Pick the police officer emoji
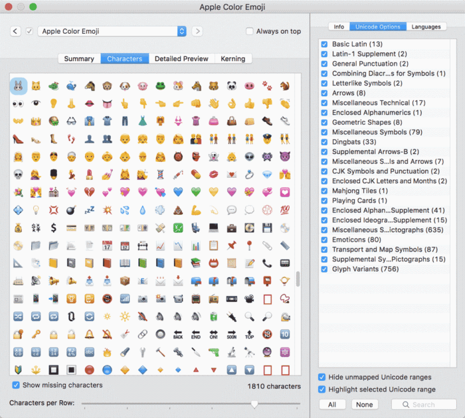This screenshot has height=418, width=465. (x=267, y=139)
